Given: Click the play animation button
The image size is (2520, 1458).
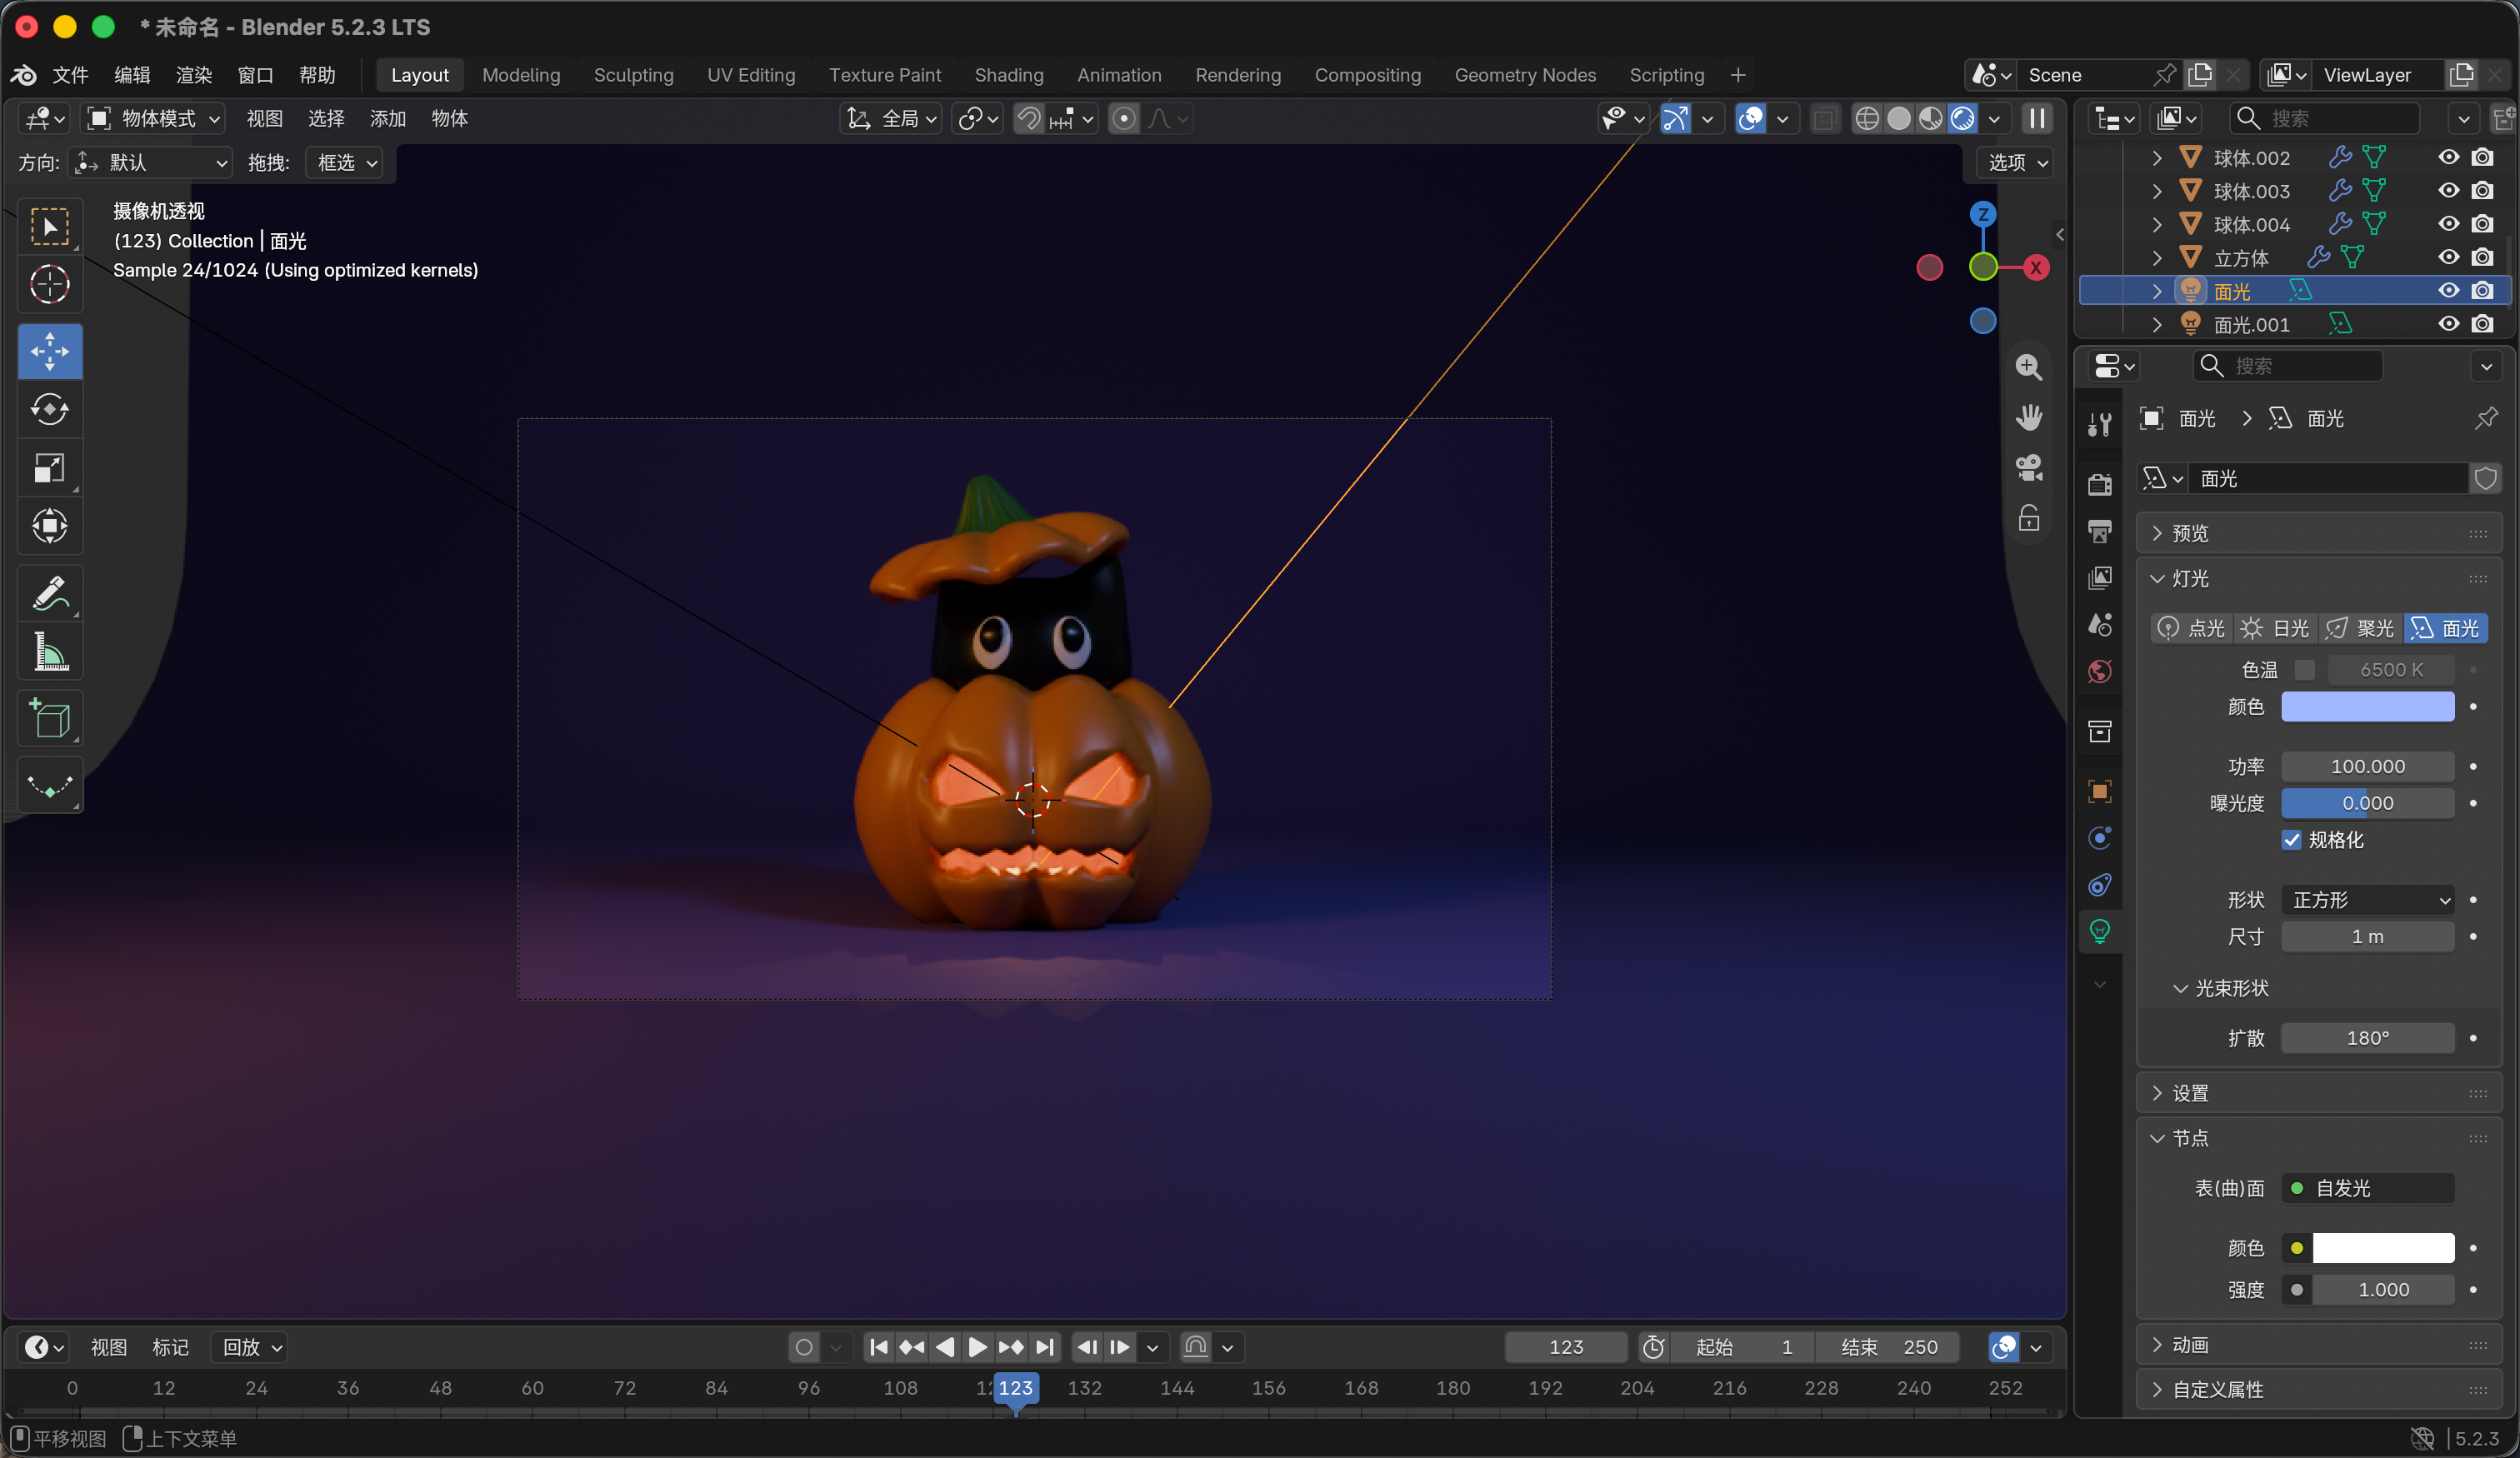Looking at the screenshot, I should tap(977, 1347).
